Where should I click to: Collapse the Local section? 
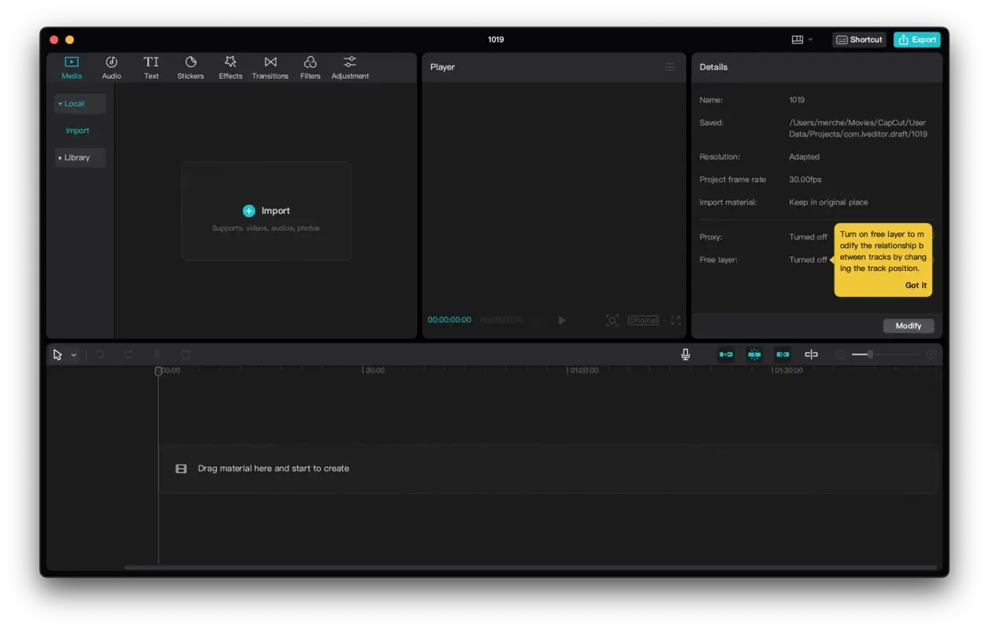click(x=80, y=104)
